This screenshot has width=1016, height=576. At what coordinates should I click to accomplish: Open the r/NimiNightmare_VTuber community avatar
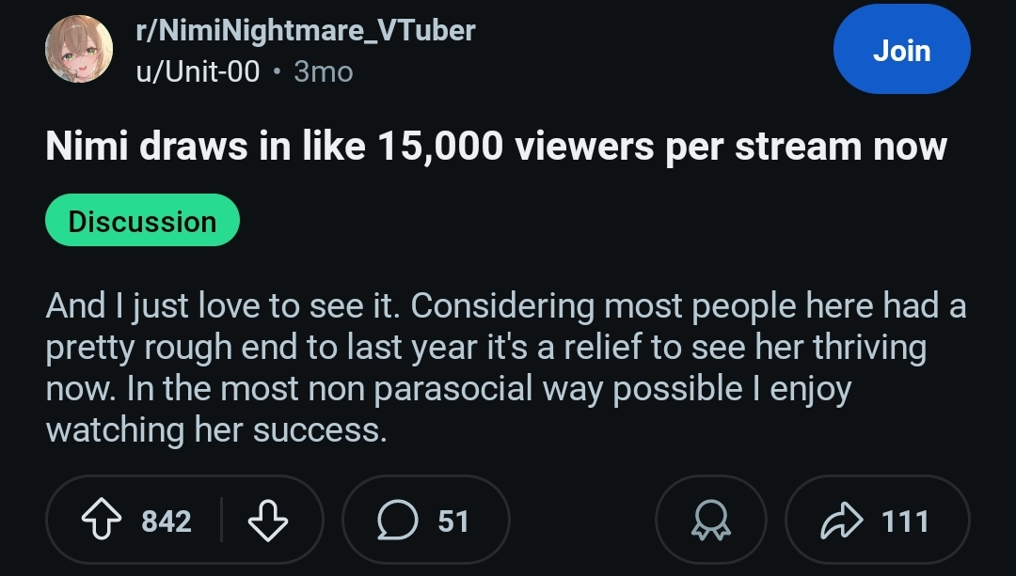pos(79,50)
